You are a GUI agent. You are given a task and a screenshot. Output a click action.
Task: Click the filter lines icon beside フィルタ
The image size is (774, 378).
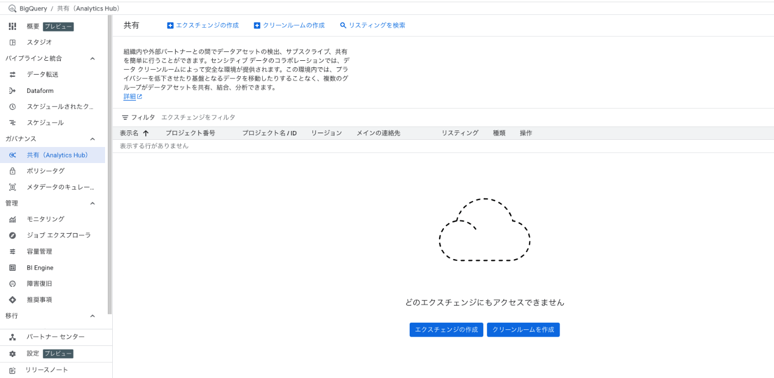pos(125,118)
